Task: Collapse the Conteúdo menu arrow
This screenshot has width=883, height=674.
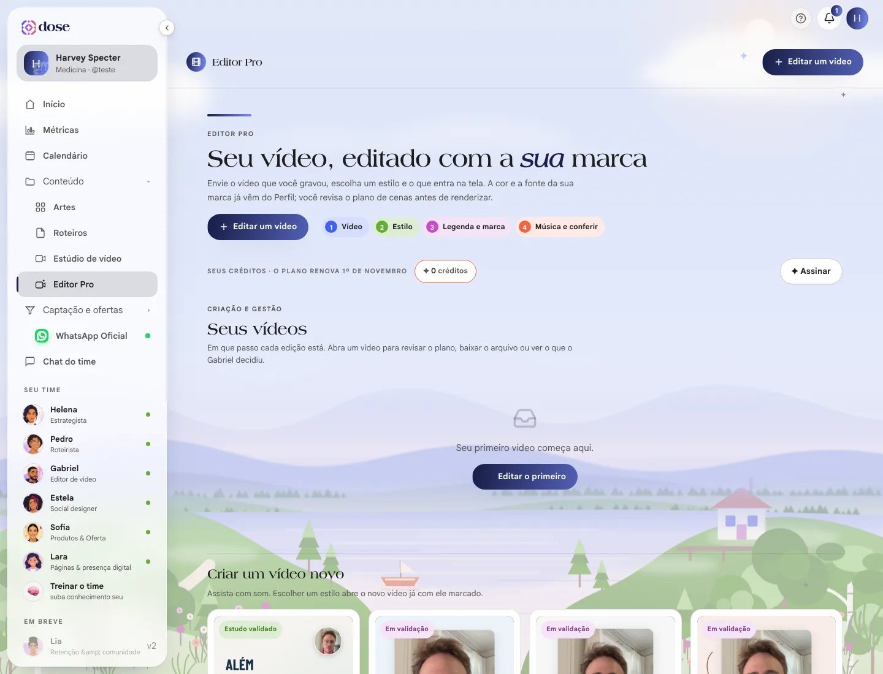Action: point(148,181)
